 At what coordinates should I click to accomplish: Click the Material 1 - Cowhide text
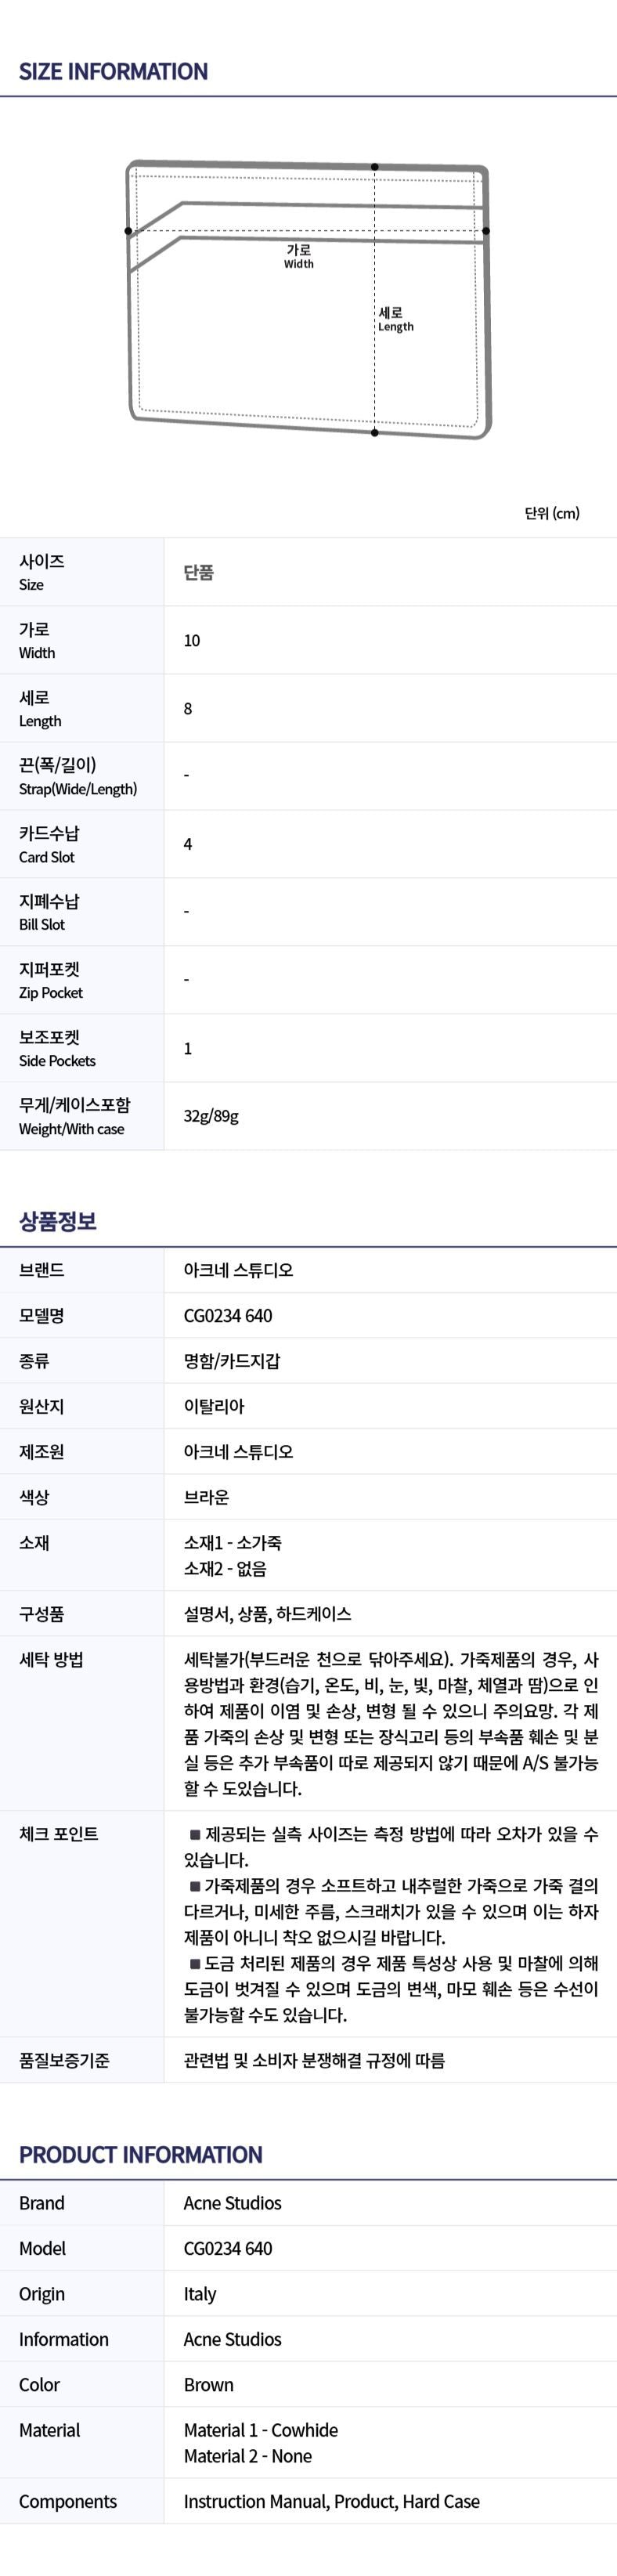click(260, 2430)
